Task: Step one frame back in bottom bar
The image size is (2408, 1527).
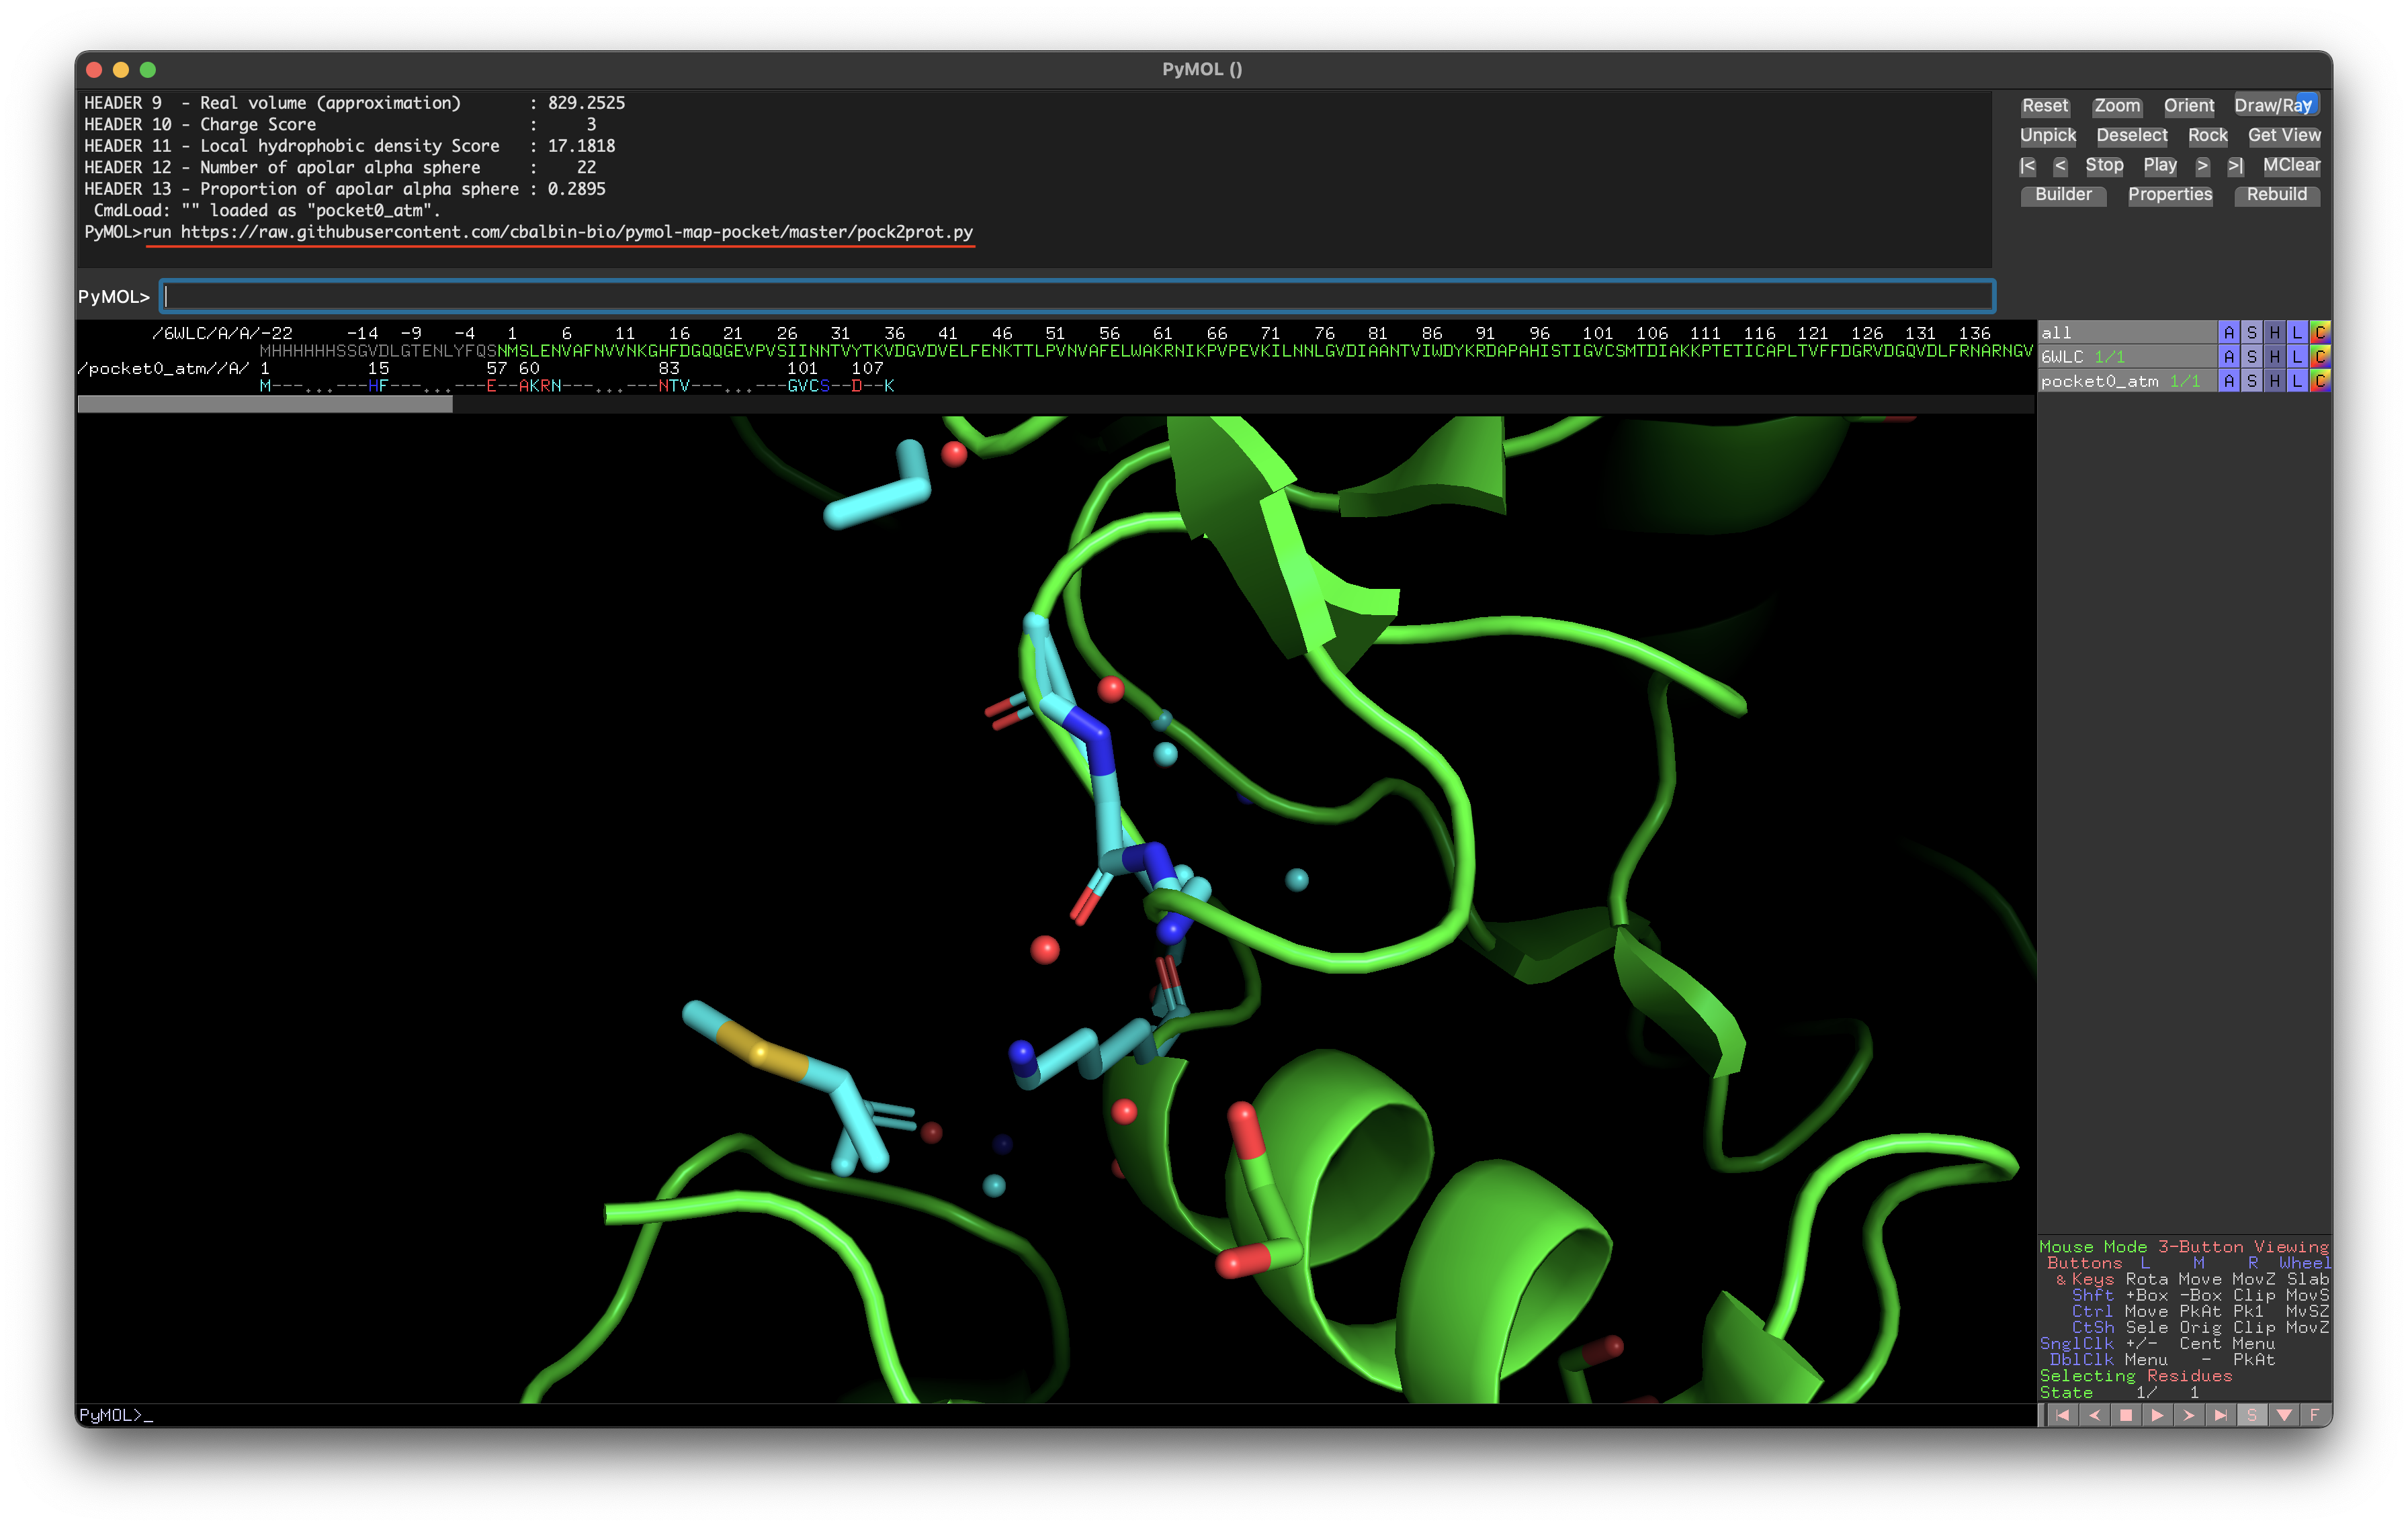Action: (2094, 1415)
